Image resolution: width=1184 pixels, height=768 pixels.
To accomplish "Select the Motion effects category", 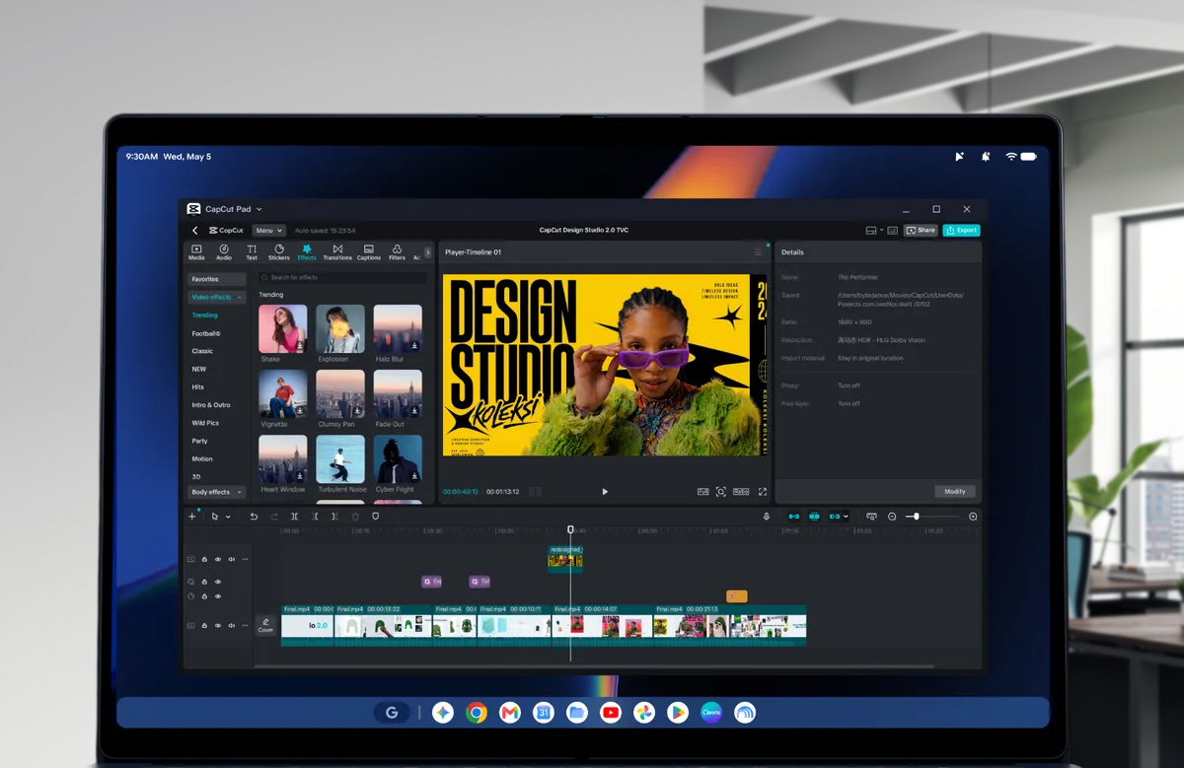I will (x=202, y=459).
